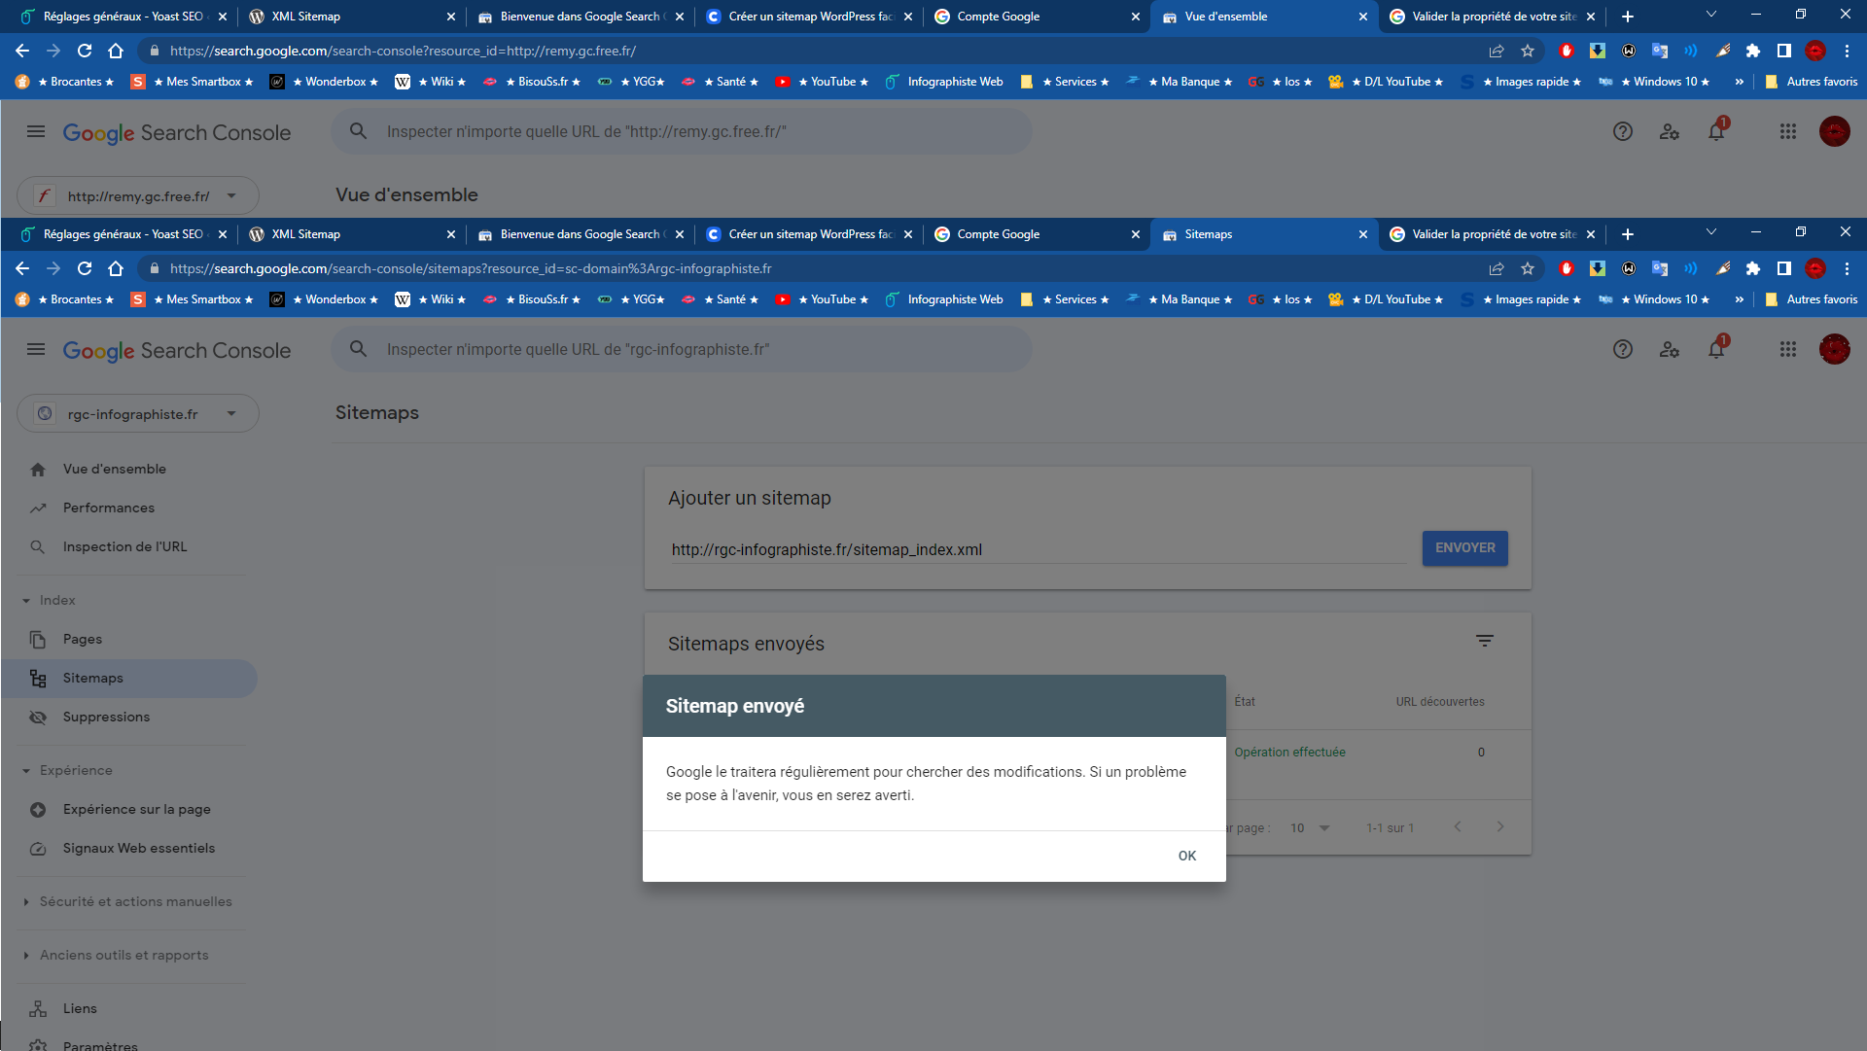Screen dimensions: 1867x1051
Task: Open the YouTube bookmark
Action: click(x=823, y=299)
